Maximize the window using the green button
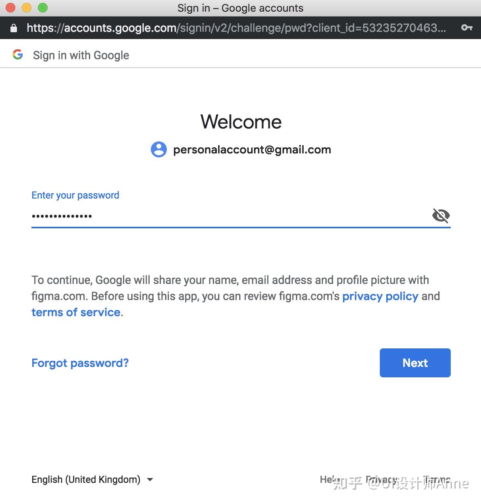The width and height of the screenshot is (481, 503). [x=42, y=8]
